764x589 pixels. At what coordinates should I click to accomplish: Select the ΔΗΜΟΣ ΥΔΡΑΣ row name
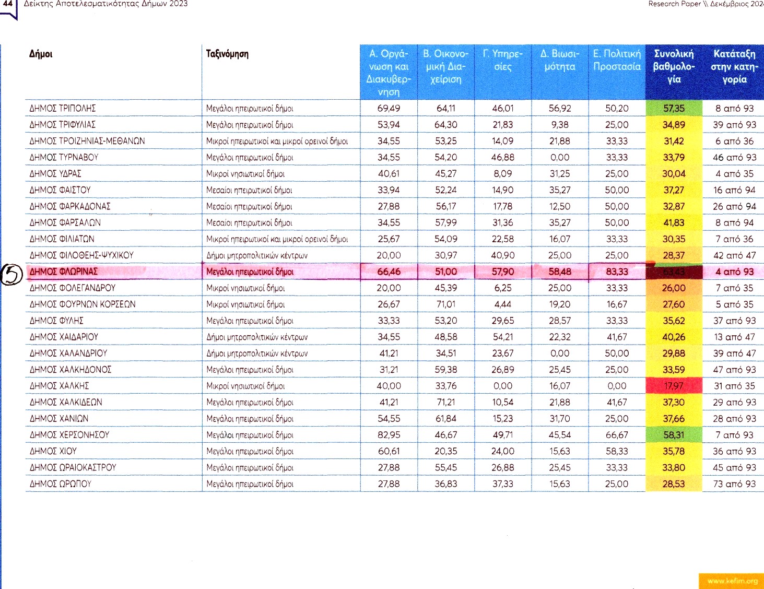55,174
